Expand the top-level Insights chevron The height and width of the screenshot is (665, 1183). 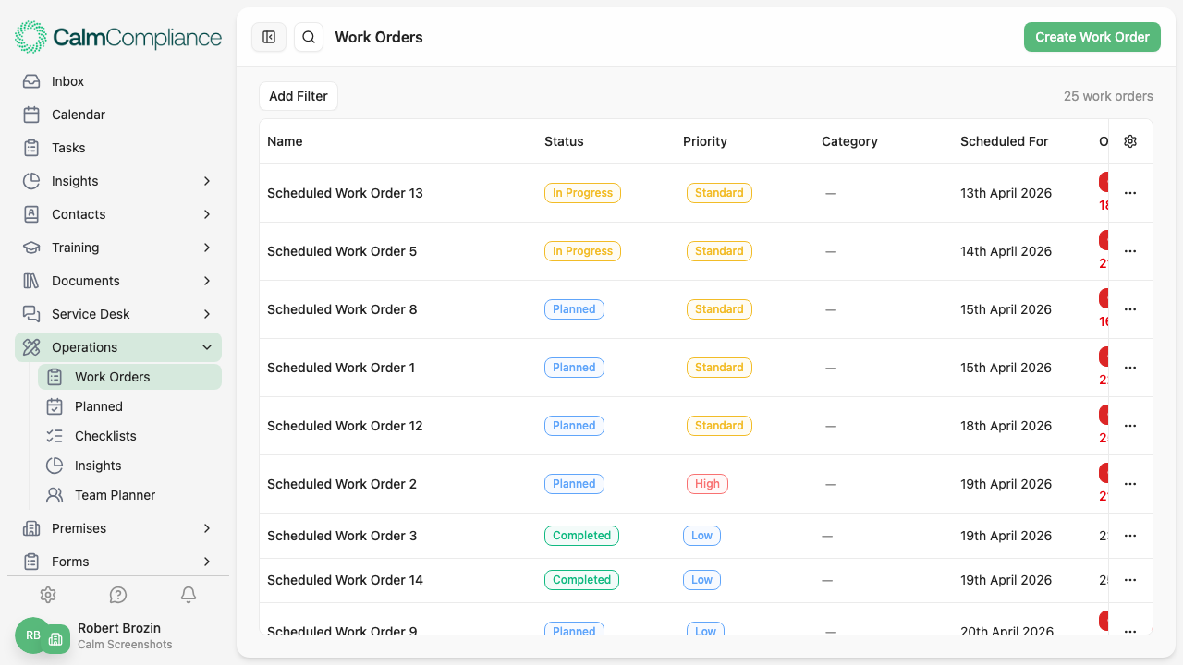pos(207,181)
